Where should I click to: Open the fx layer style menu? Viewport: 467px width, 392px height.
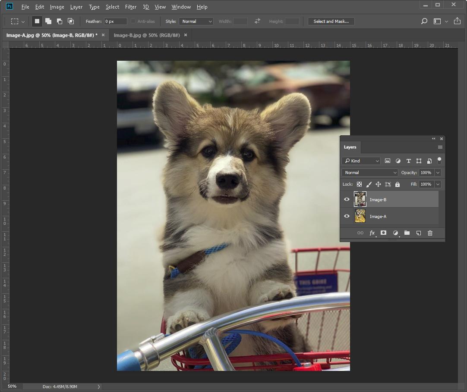tap(372, 233)
